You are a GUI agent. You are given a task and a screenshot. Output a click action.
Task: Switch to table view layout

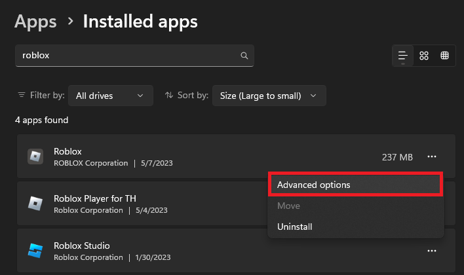[x=444, y=56]
